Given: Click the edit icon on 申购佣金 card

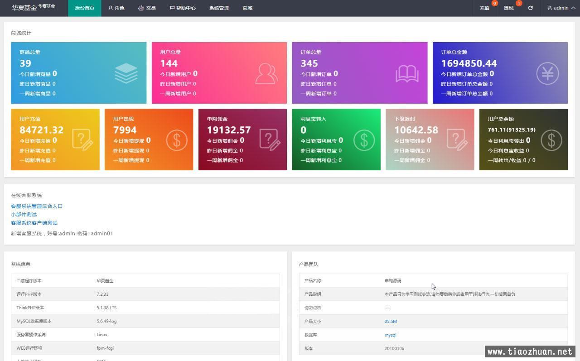Looking at the screenshot, I should point(270,140).
